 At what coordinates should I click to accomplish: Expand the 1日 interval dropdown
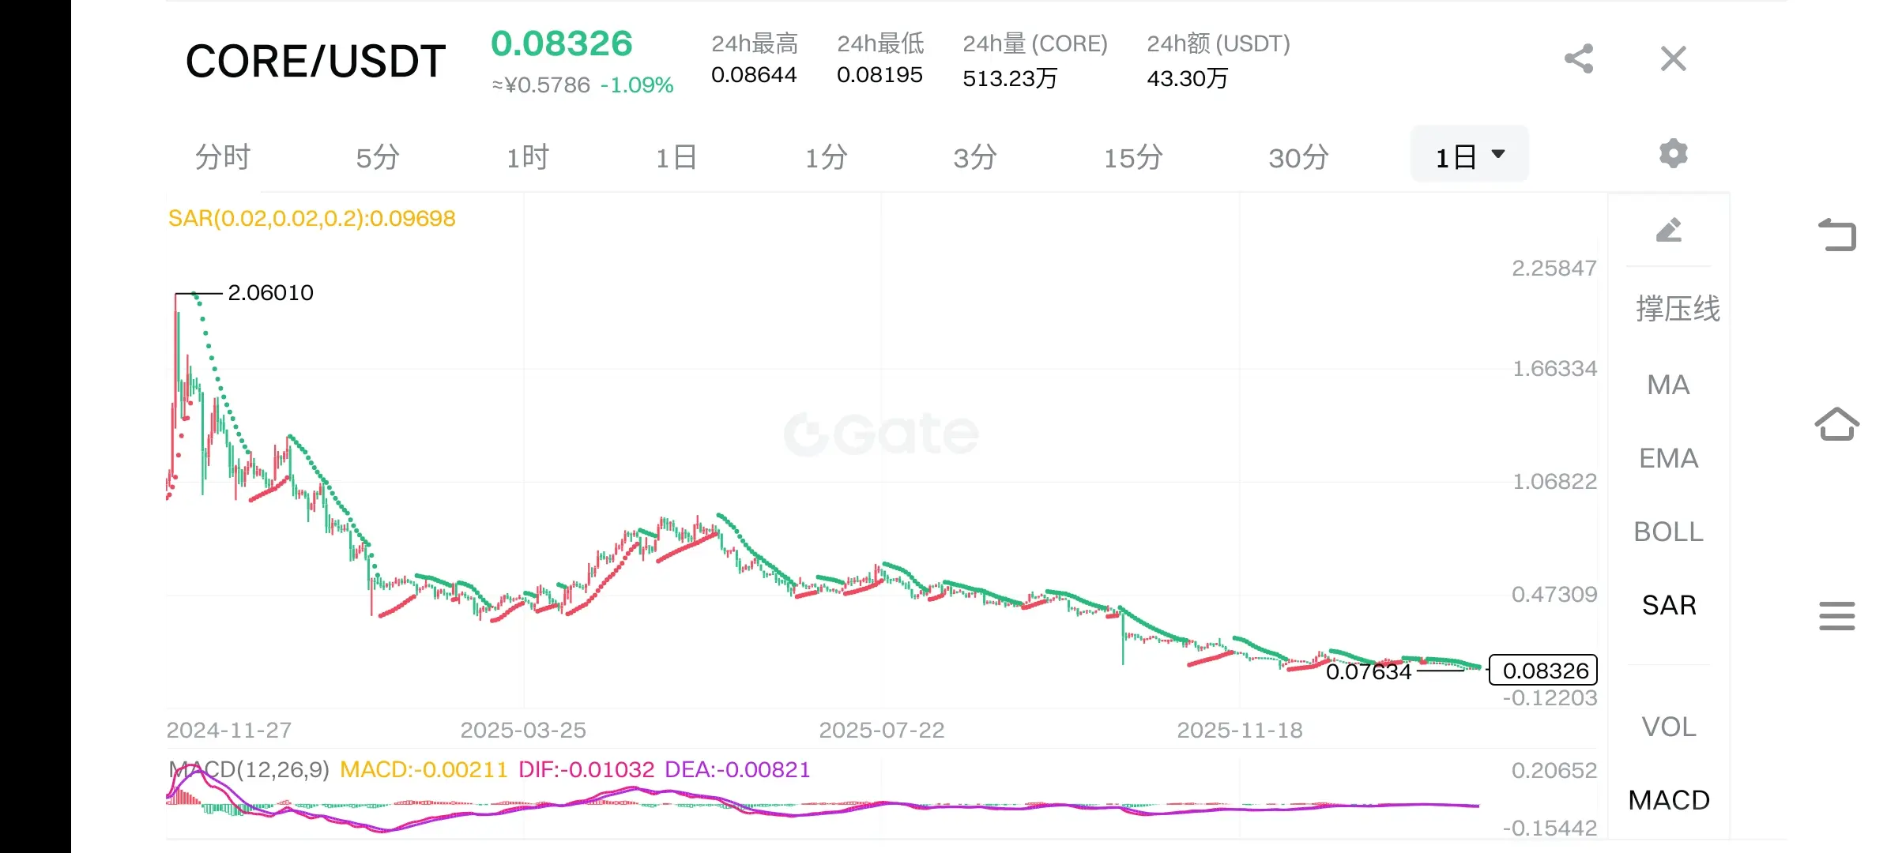click(1469, 156)
